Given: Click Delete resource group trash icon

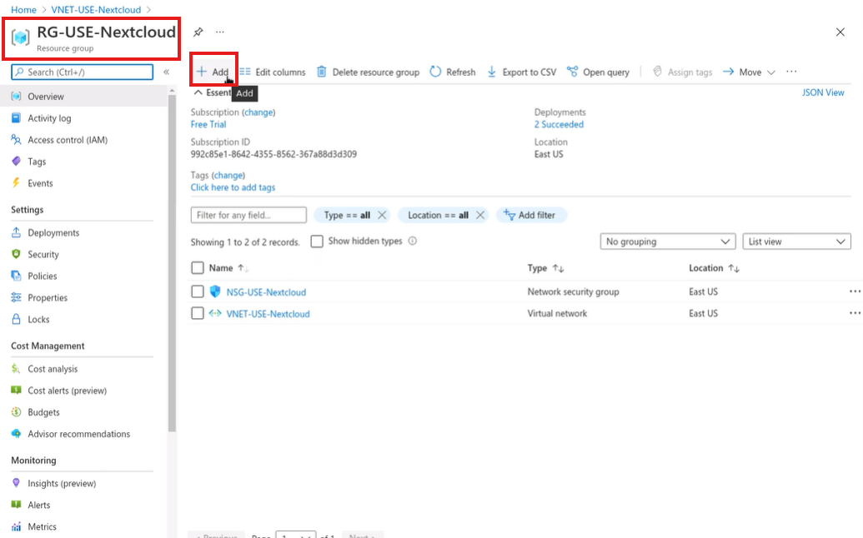Looking at the screenshot, I should 321,72.
